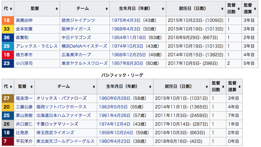Select the 2014年10月15日- (1382日) cell
The image size is (261, 147).
tap(196, 55)
